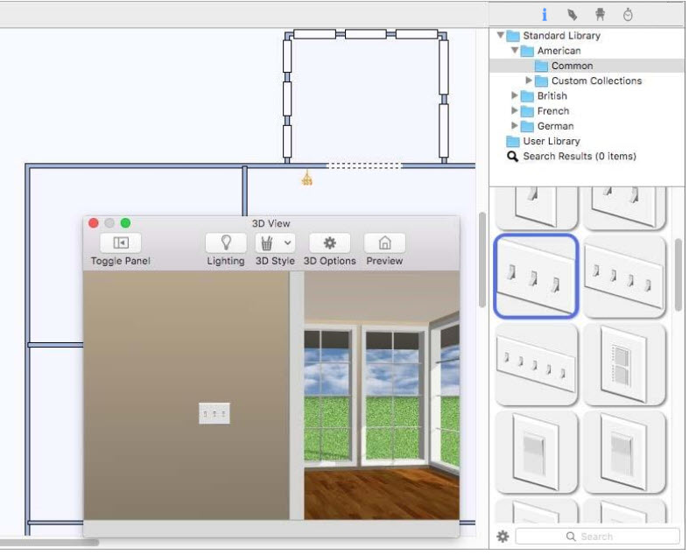The image size is (689, 555).
Task: Click the Preview label
Action: click(x=384, y=261)
